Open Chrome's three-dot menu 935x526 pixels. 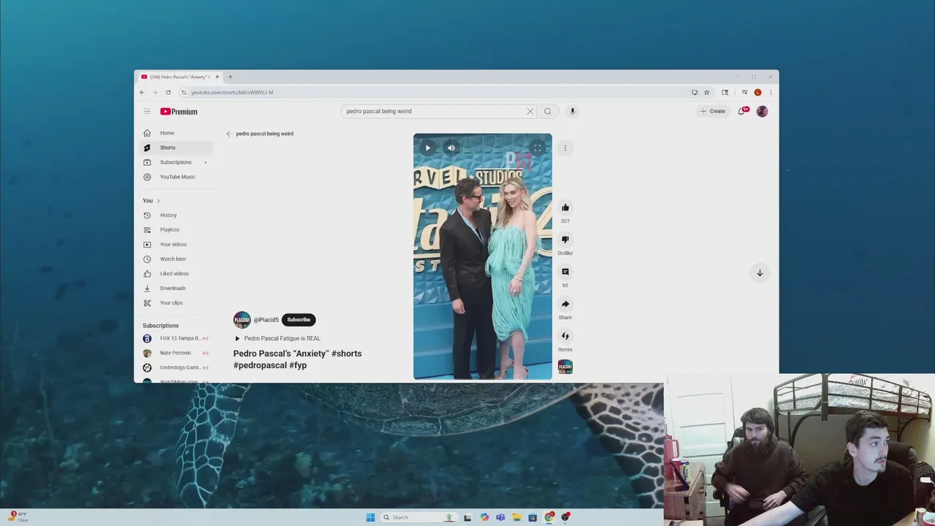point(771,92)
